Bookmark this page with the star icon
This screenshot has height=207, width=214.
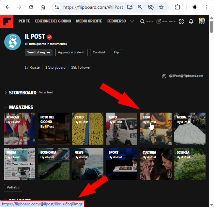coord(161,7)
